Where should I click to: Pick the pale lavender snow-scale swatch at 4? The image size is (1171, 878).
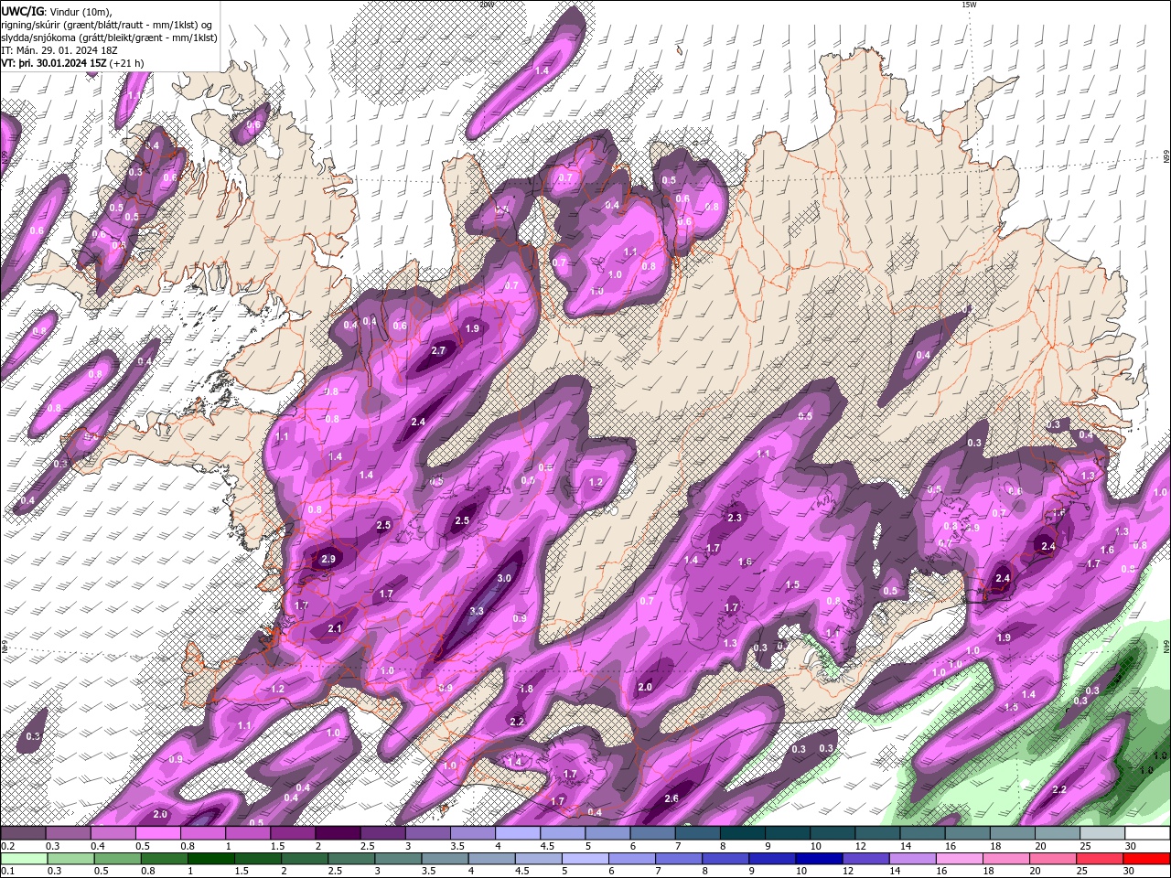[x=518, y=833]
